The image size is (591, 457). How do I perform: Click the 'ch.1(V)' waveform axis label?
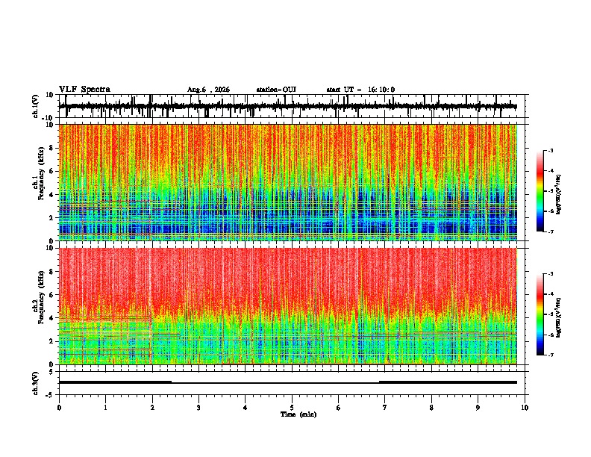(x=36, y=106)
